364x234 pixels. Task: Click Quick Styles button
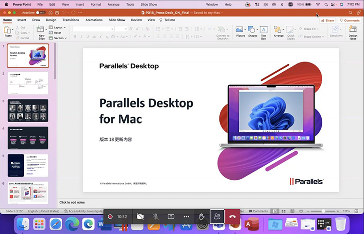click(x=291, y=32)
